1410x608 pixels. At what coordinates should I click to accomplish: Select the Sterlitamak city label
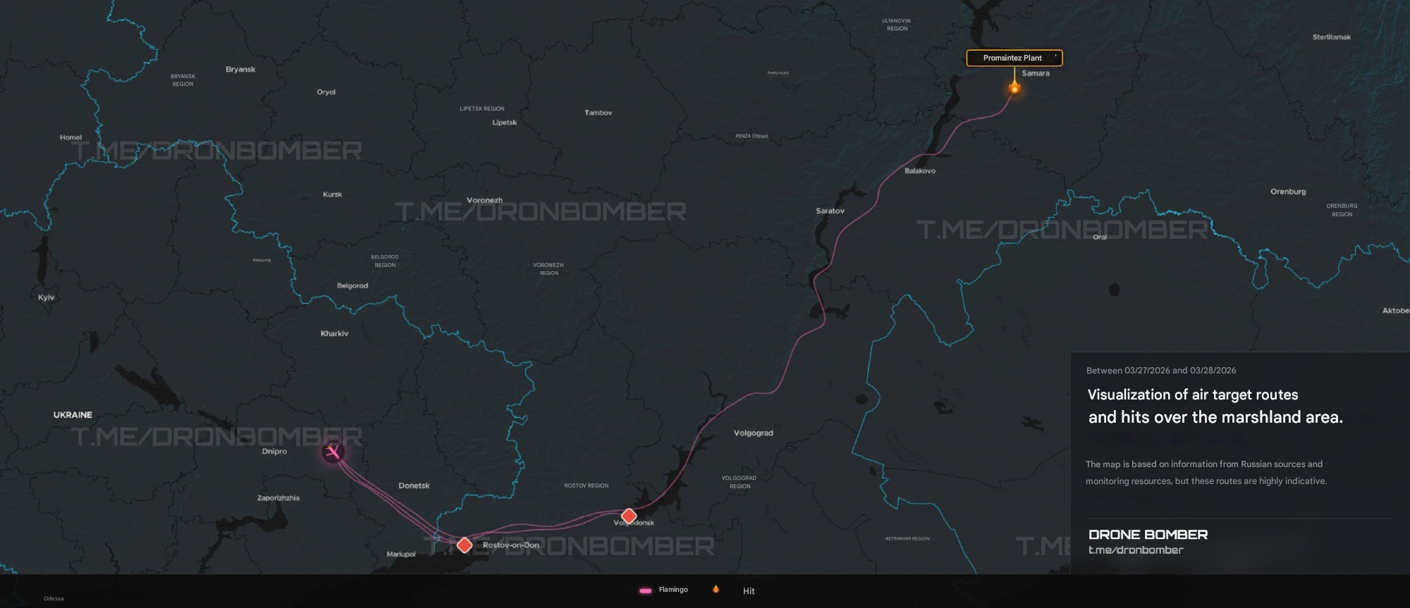[1332, 37]
